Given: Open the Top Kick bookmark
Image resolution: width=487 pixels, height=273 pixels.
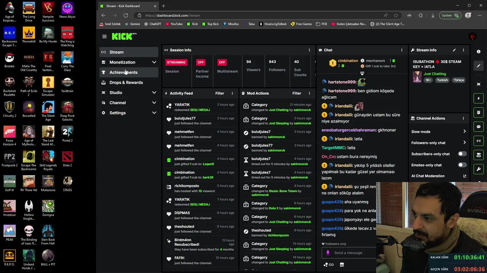Looking at the screenshot, I should 210,24.
